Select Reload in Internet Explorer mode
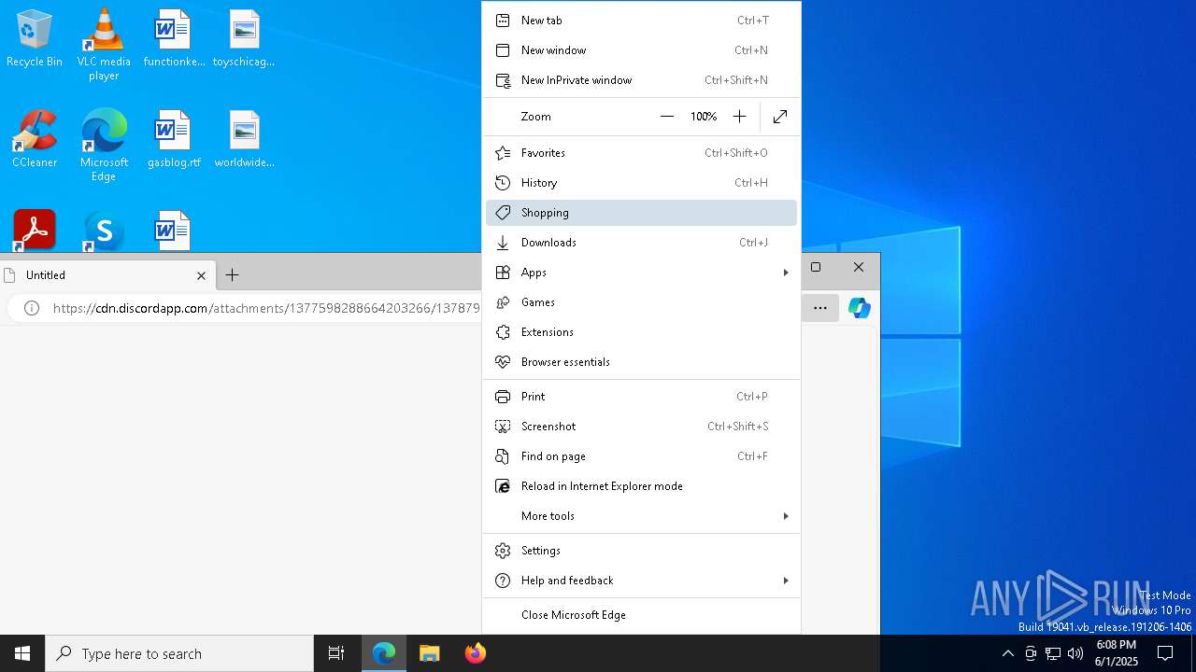The width and height of the screenshot is (1196, 672). 641,486
